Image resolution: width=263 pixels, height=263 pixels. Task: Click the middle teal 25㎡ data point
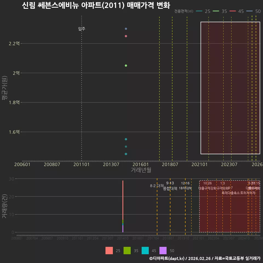click(126, 147)
